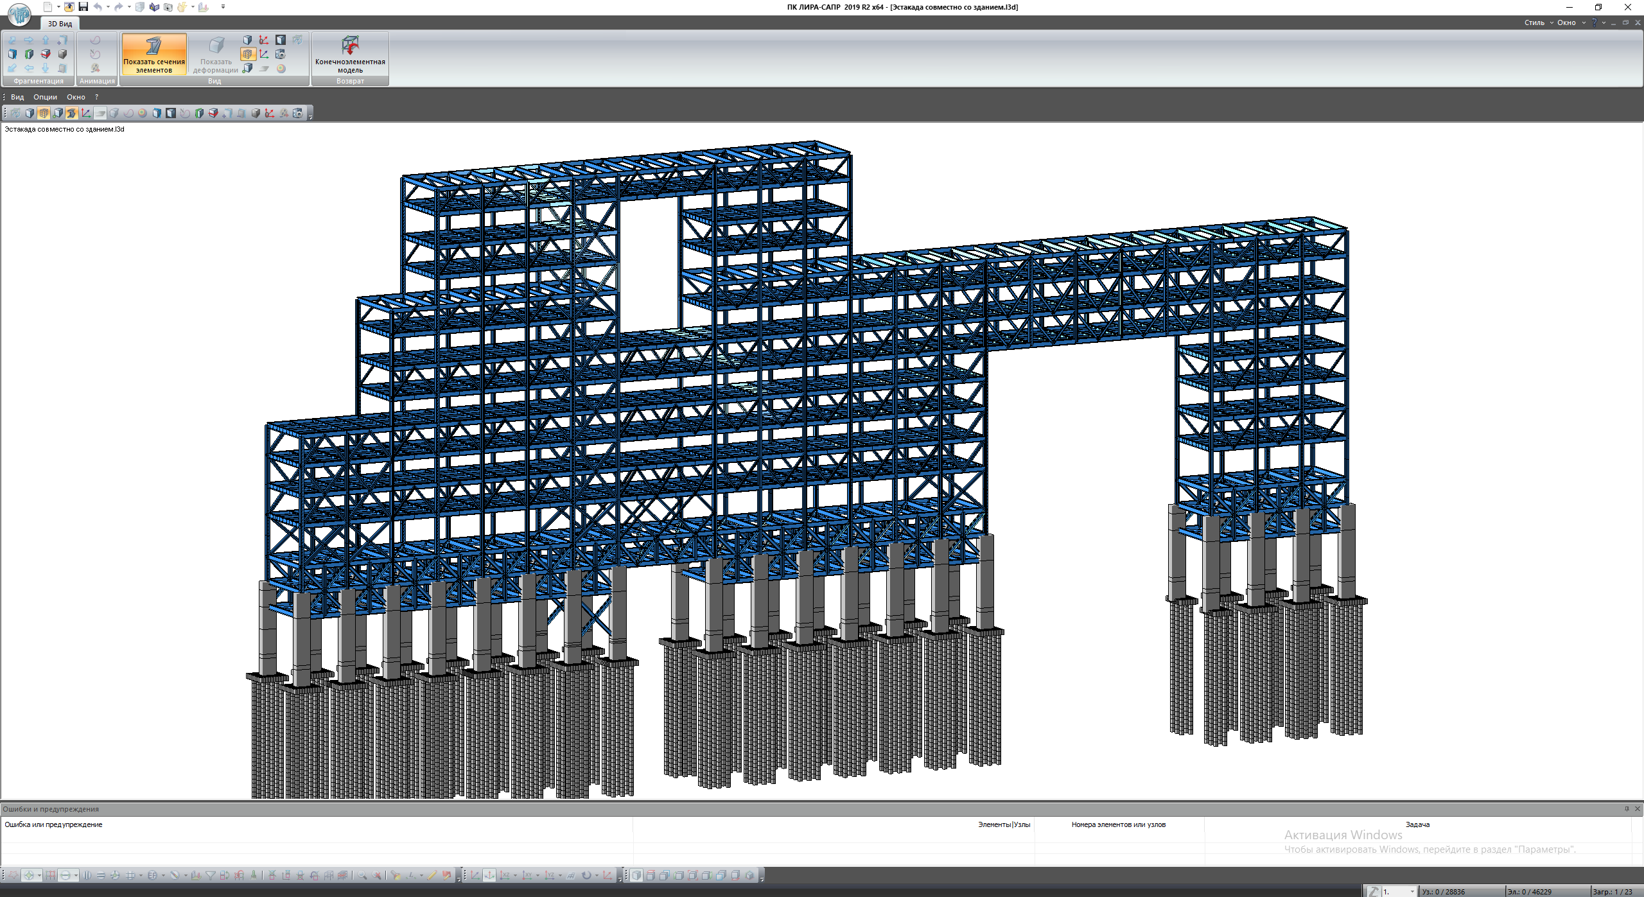Expand the load case combo box showing 1.

(1412, 891)
